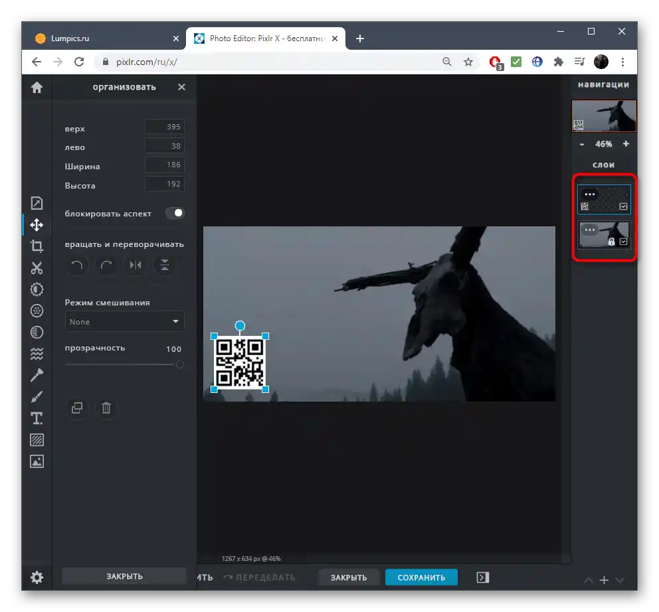The image size is (659, 612).
Task: Select the Crop tool in the left toolbar
Action: coord(37,246)
